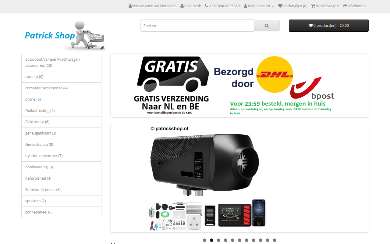Select the sixth slideshow pagination dot
390x244 pixels.
[x=239, y=240]
